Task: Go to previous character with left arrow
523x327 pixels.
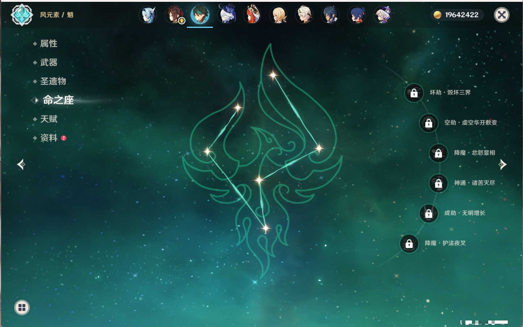Action: point(21,164)
